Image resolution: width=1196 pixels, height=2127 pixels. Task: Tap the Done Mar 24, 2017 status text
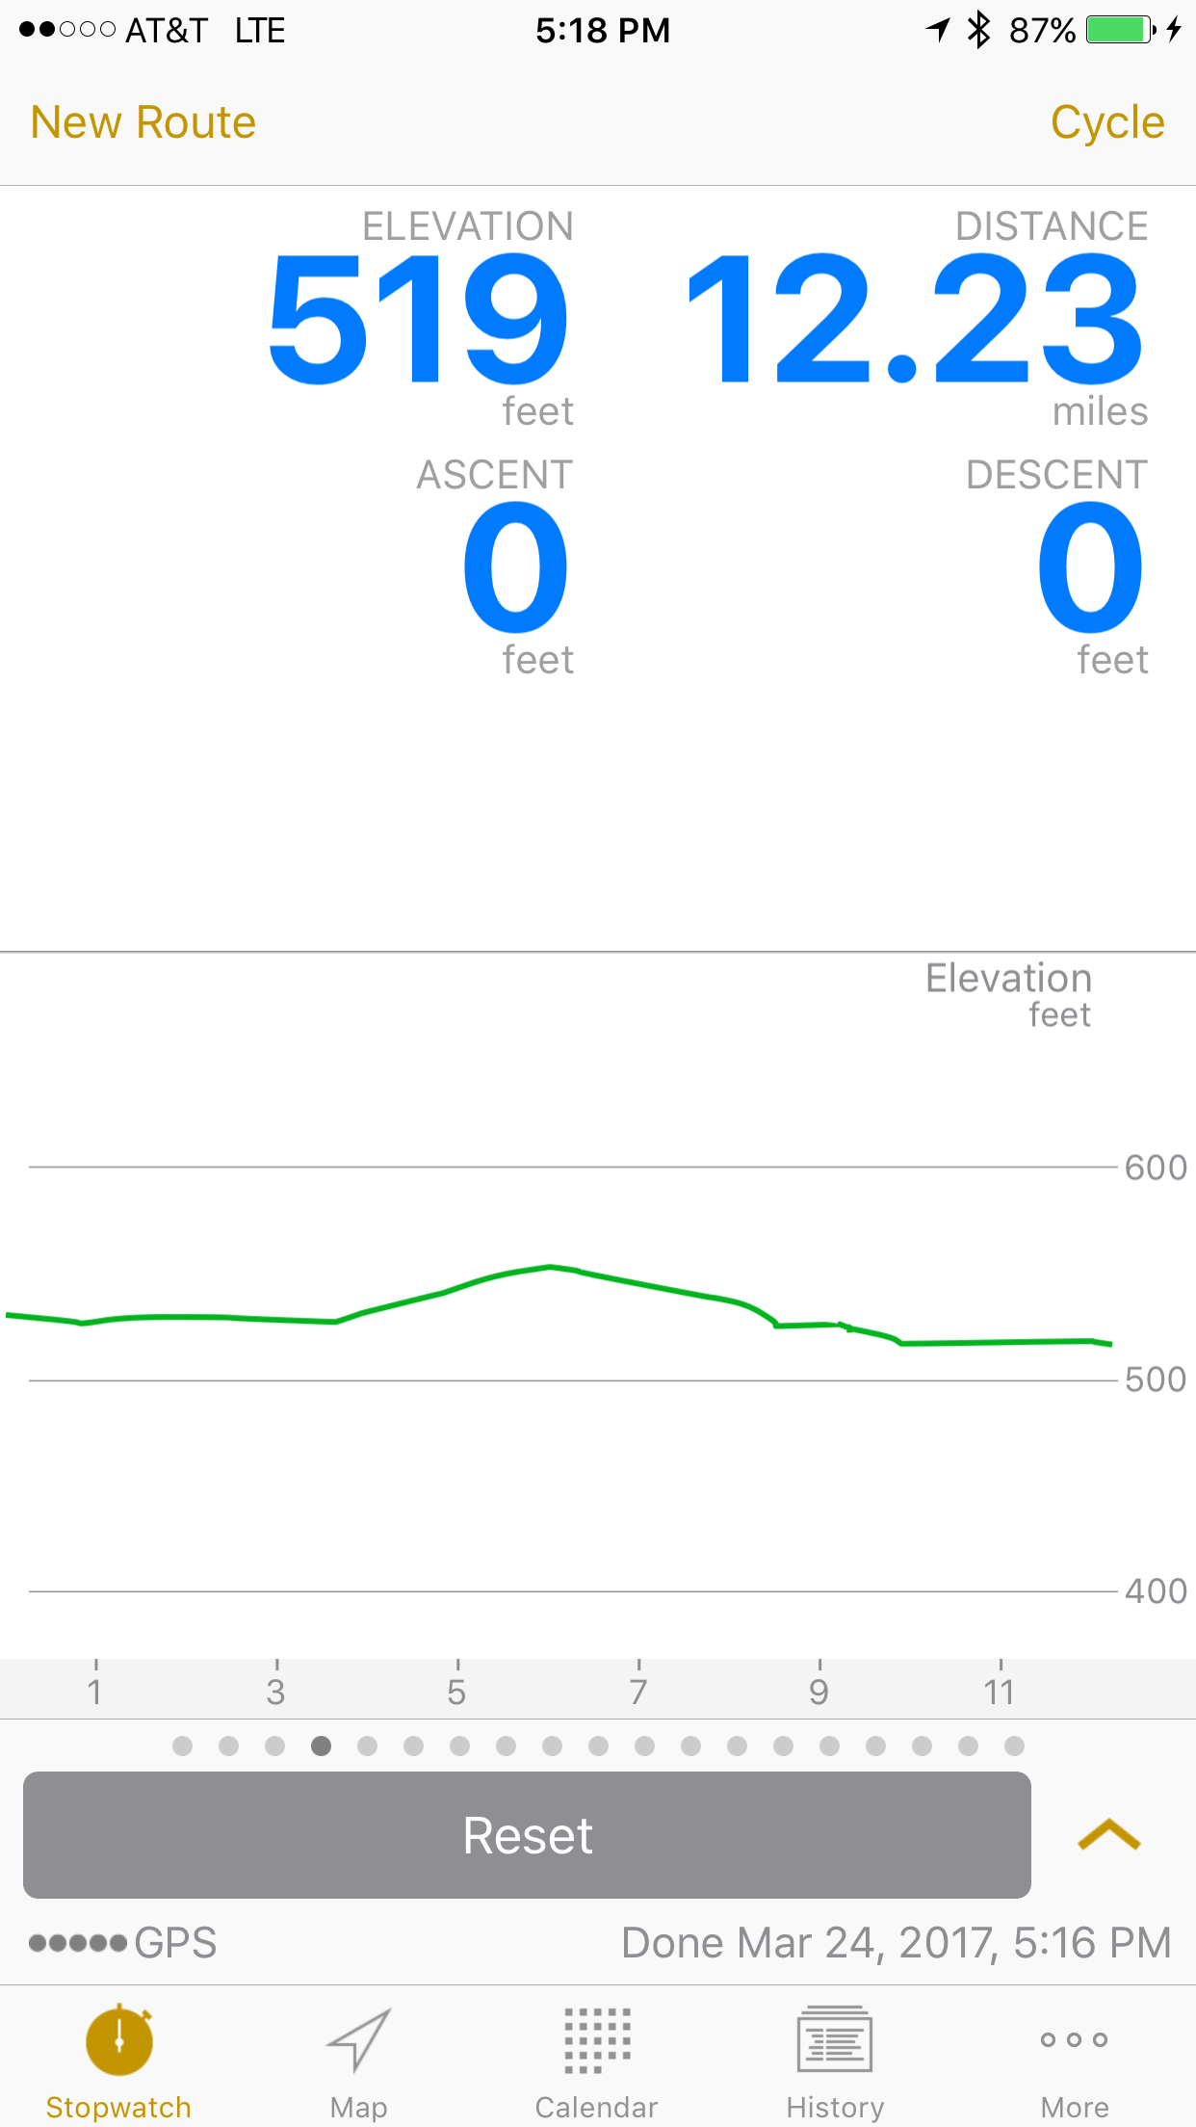pos(896,1943)
